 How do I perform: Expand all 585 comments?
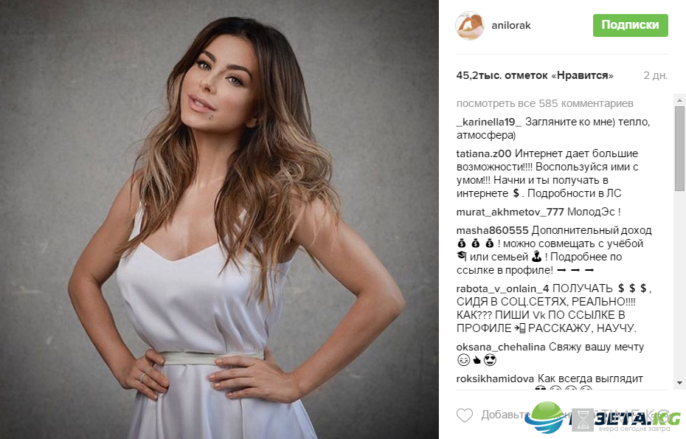point(544,103)
